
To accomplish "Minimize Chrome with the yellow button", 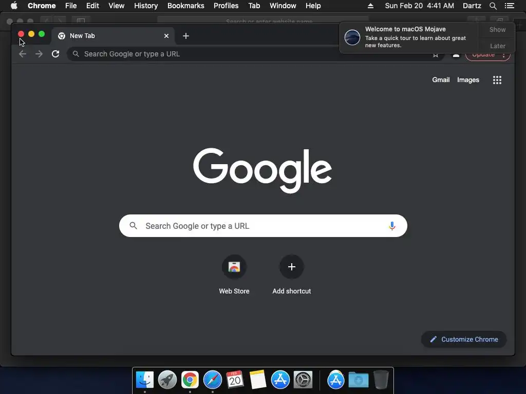I will click(31, 34).
